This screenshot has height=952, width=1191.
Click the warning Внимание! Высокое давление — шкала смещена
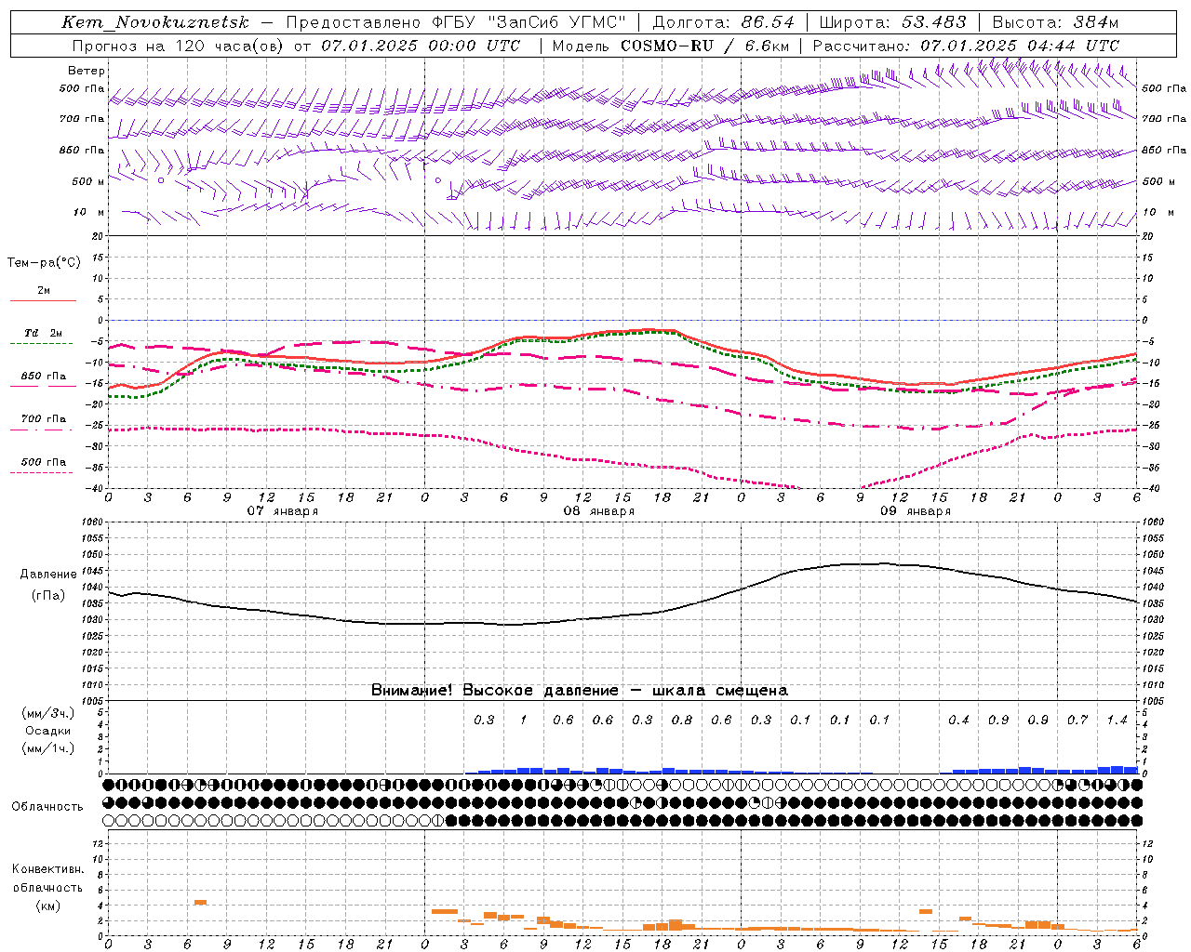point(580,690)
